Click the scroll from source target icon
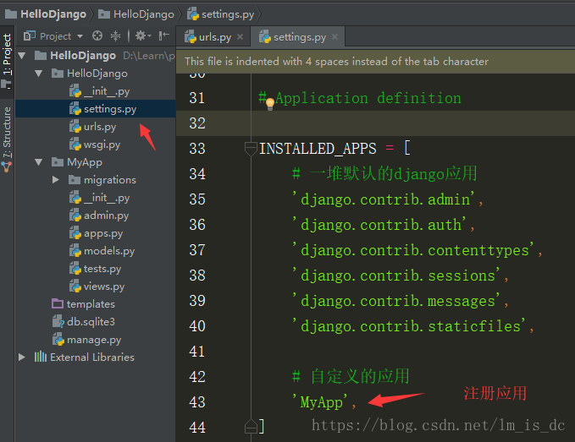The image size is (575, 442). pos(97,35)
